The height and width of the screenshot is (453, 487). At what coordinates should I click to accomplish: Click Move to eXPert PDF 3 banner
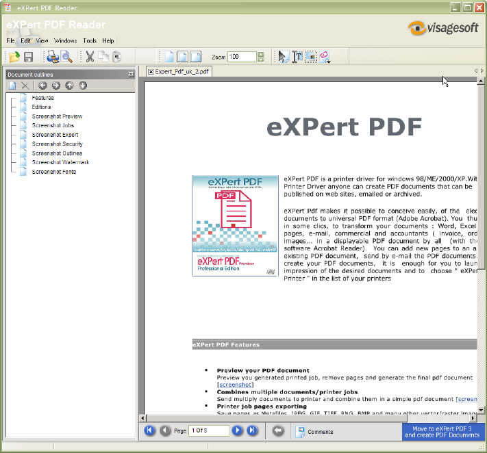[x=444, y=432]
